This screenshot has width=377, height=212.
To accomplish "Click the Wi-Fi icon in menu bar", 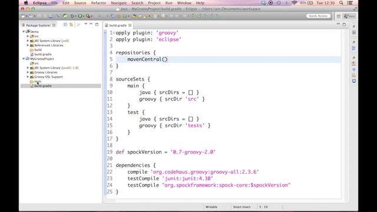I will click(295, 3).
